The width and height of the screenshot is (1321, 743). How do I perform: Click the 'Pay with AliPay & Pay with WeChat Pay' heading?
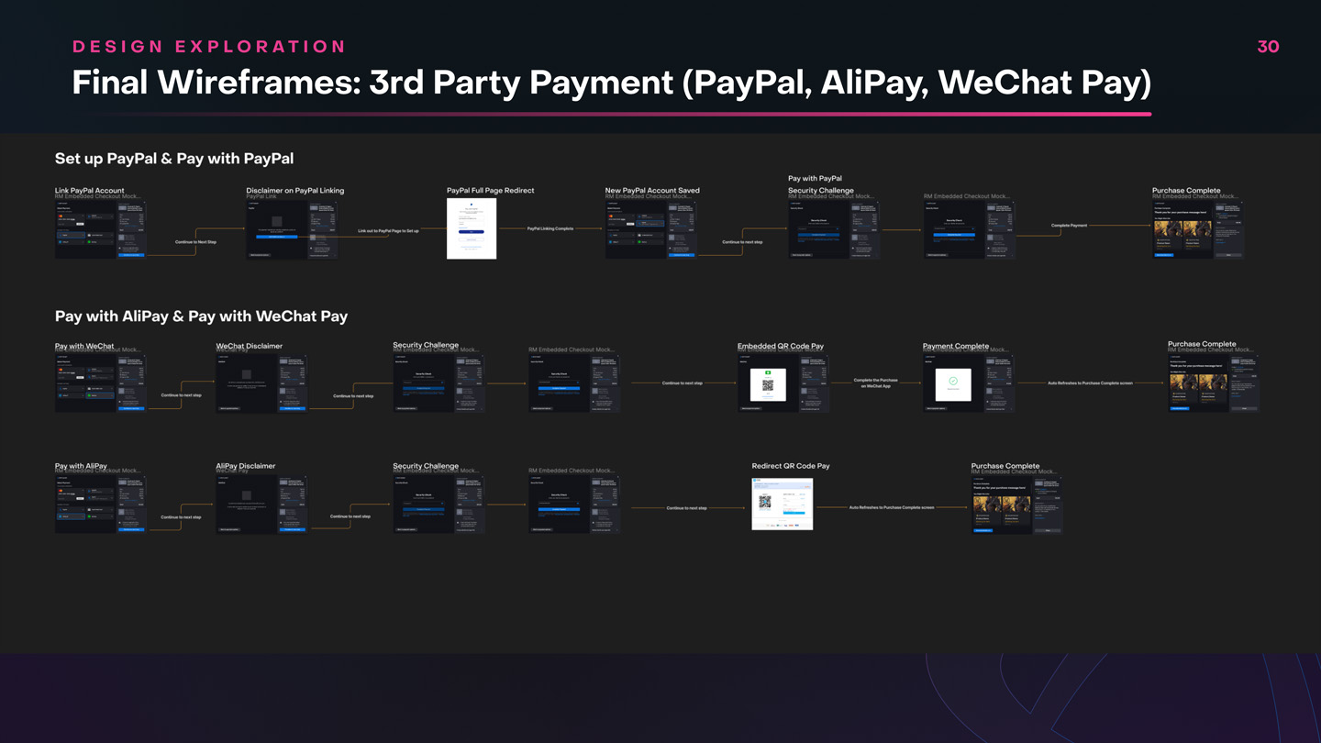click(x=201, y=316)
